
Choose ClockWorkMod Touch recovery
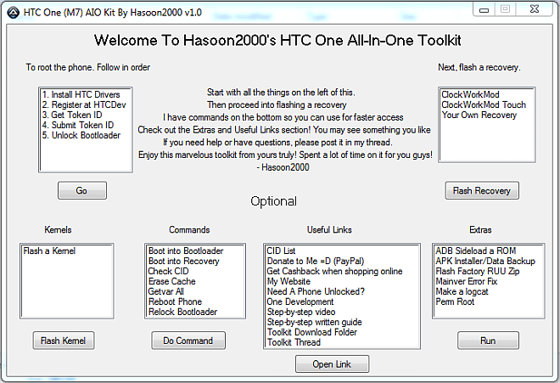[484, 104]
